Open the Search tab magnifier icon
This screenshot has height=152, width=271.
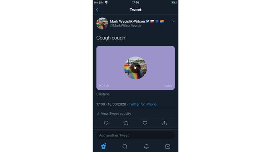[125, 146]
